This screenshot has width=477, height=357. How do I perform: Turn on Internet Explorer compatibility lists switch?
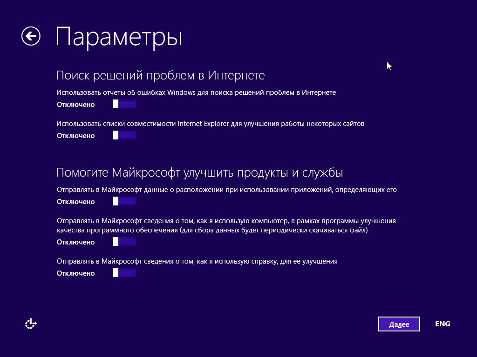click(x=124, y=135)
